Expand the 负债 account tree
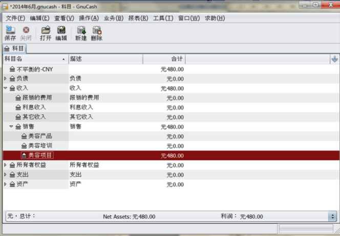This screenshot has width=340, height=236. 5,78
